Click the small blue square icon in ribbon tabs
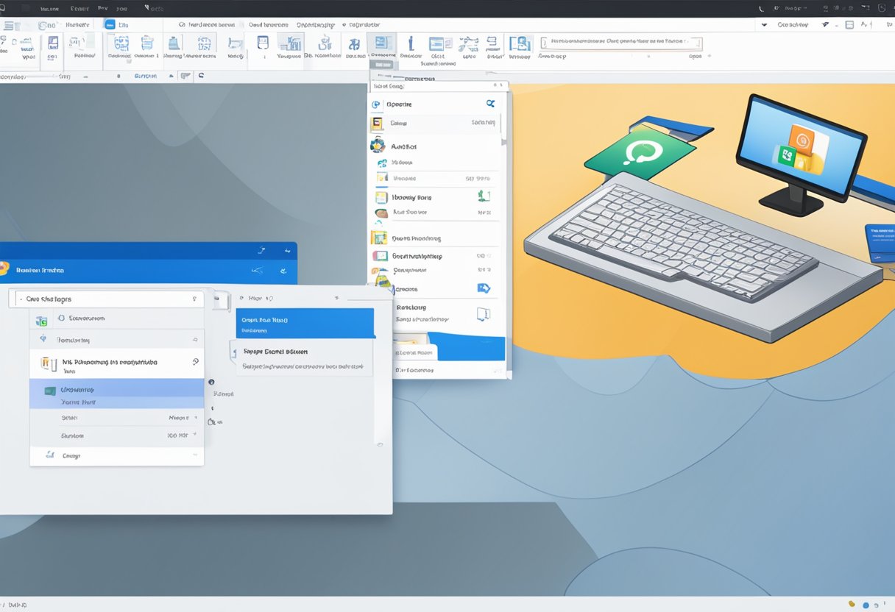The image size is (895, 612). pos(110,24)
